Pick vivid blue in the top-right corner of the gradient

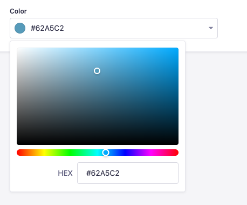(x=178, y=48)
